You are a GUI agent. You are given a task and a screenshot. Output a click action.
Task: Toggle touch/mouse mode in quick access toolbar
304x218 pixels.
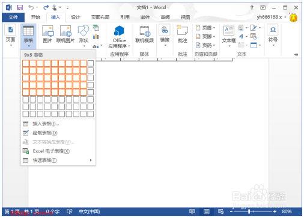tap(54, 8)
